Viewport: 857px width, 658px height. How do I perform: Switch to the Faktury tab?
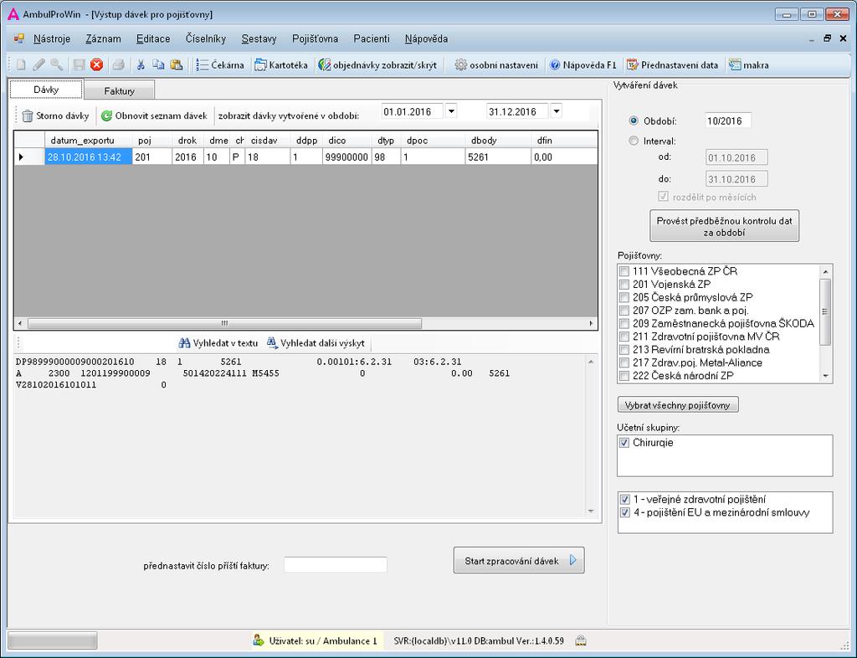119,90
